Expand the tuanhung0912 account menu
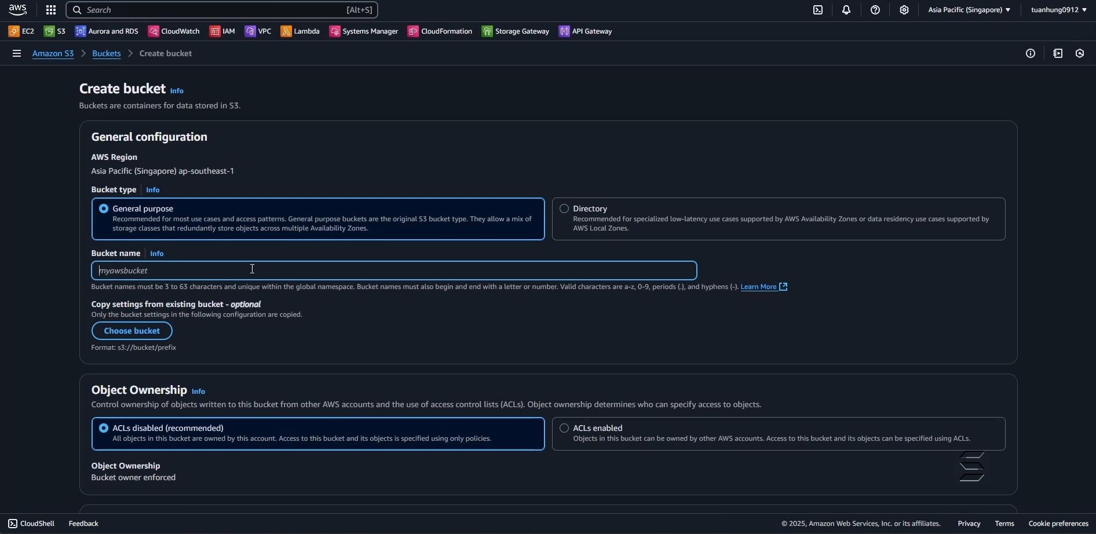Viewport: 1096px width, 534px height. [x=1059, y=10]
